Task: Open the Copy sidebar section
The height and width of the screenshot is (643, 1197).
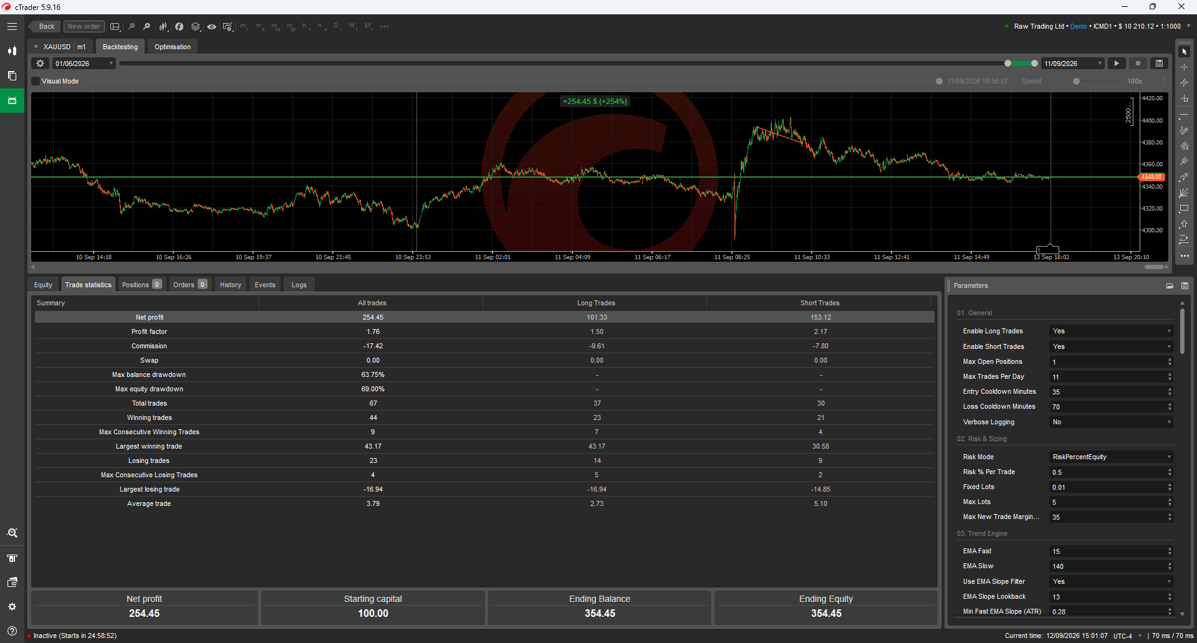Action: pyautogui.click(x=12, y=75)
